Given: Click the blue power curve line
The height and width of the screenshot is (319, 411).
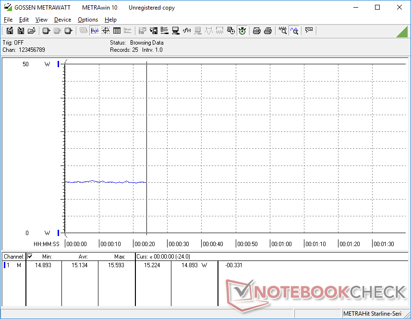Looking at the screenshot, I should (106, 181).
